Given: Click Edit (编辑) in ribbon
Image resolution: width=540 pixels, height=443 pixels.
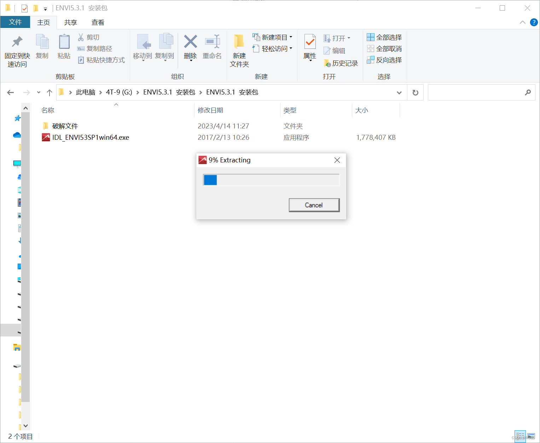Looking at the screenshot, I should 335,51.
